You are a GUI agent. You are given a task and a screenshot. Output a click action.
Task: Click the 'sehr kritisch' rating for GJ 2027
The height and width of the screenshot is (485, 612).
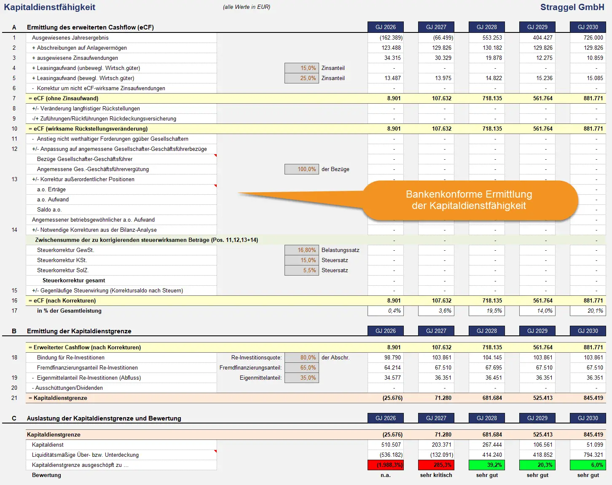(x=436, y=475)
